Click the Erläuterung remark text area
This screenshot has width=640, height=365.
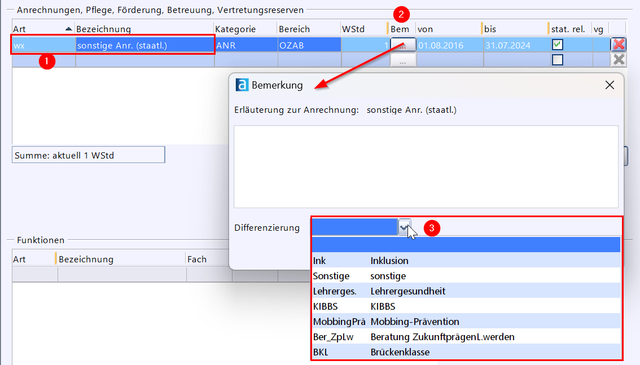coord(426,166)
